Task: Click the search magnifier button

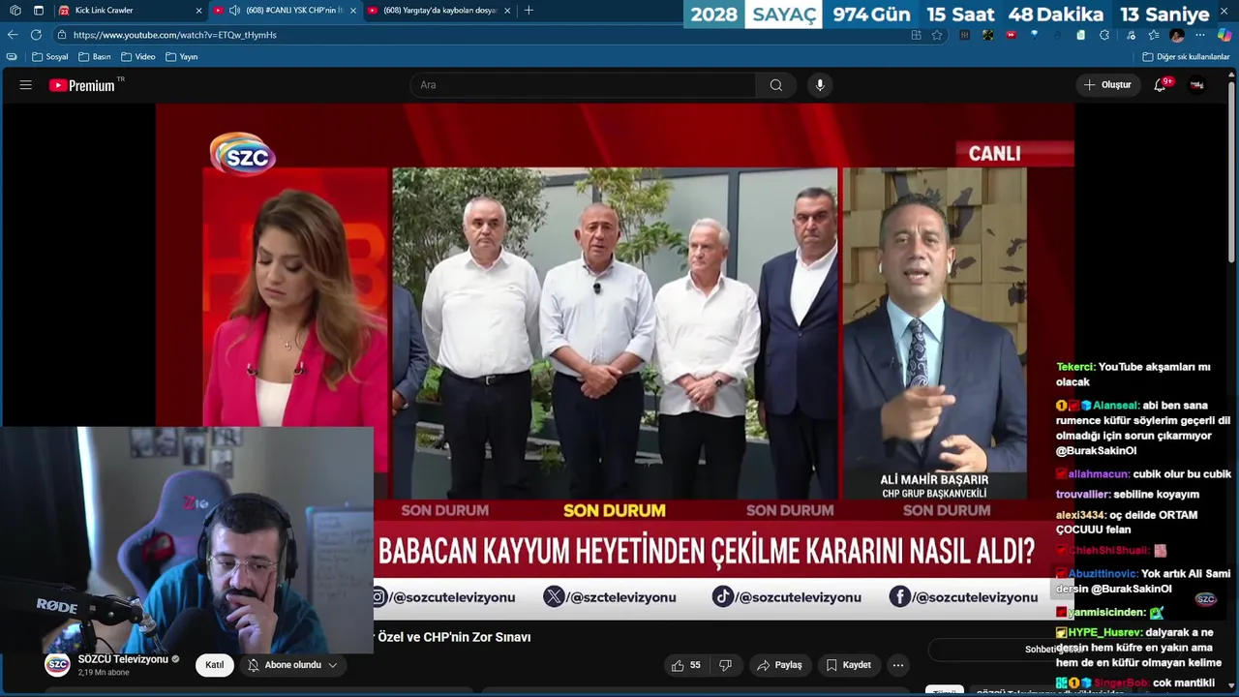Action: [776, 85]
